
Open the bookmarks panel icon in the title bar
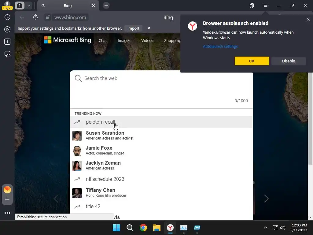pyautogui.click(x=252, y=6)
